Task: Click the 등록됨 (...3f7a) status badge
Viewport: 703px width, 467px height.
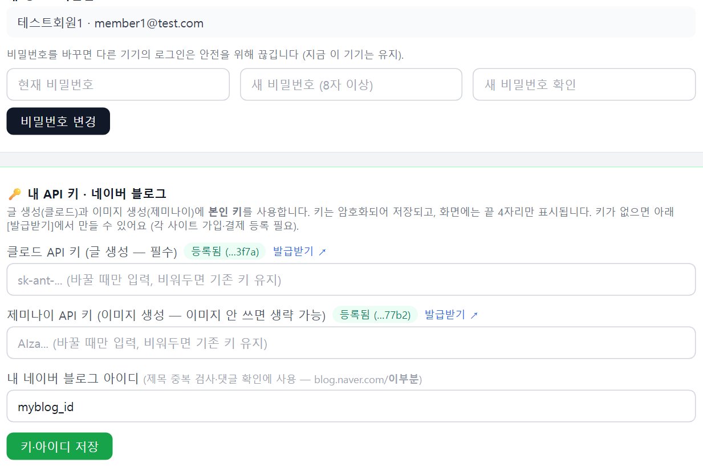Action: pyautogui.click(x=225, y=251)
